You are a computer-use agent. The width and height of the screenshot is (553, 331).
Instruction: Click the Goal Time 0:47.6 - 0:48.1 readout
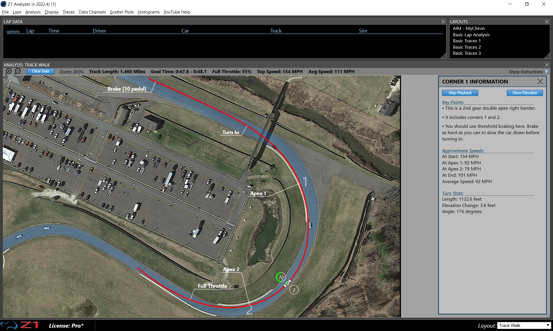pos(179,72)
